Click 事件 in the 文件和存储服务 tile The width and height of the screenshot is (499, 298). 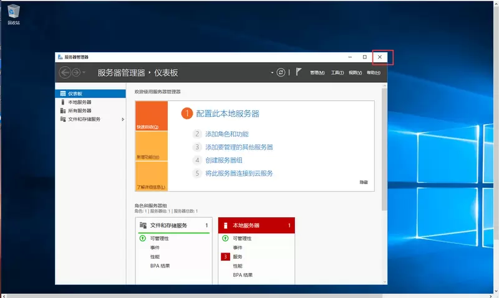[155, 248]
